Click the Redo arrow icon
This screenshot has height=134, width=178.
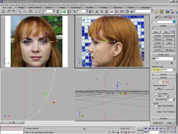(14, 12)
